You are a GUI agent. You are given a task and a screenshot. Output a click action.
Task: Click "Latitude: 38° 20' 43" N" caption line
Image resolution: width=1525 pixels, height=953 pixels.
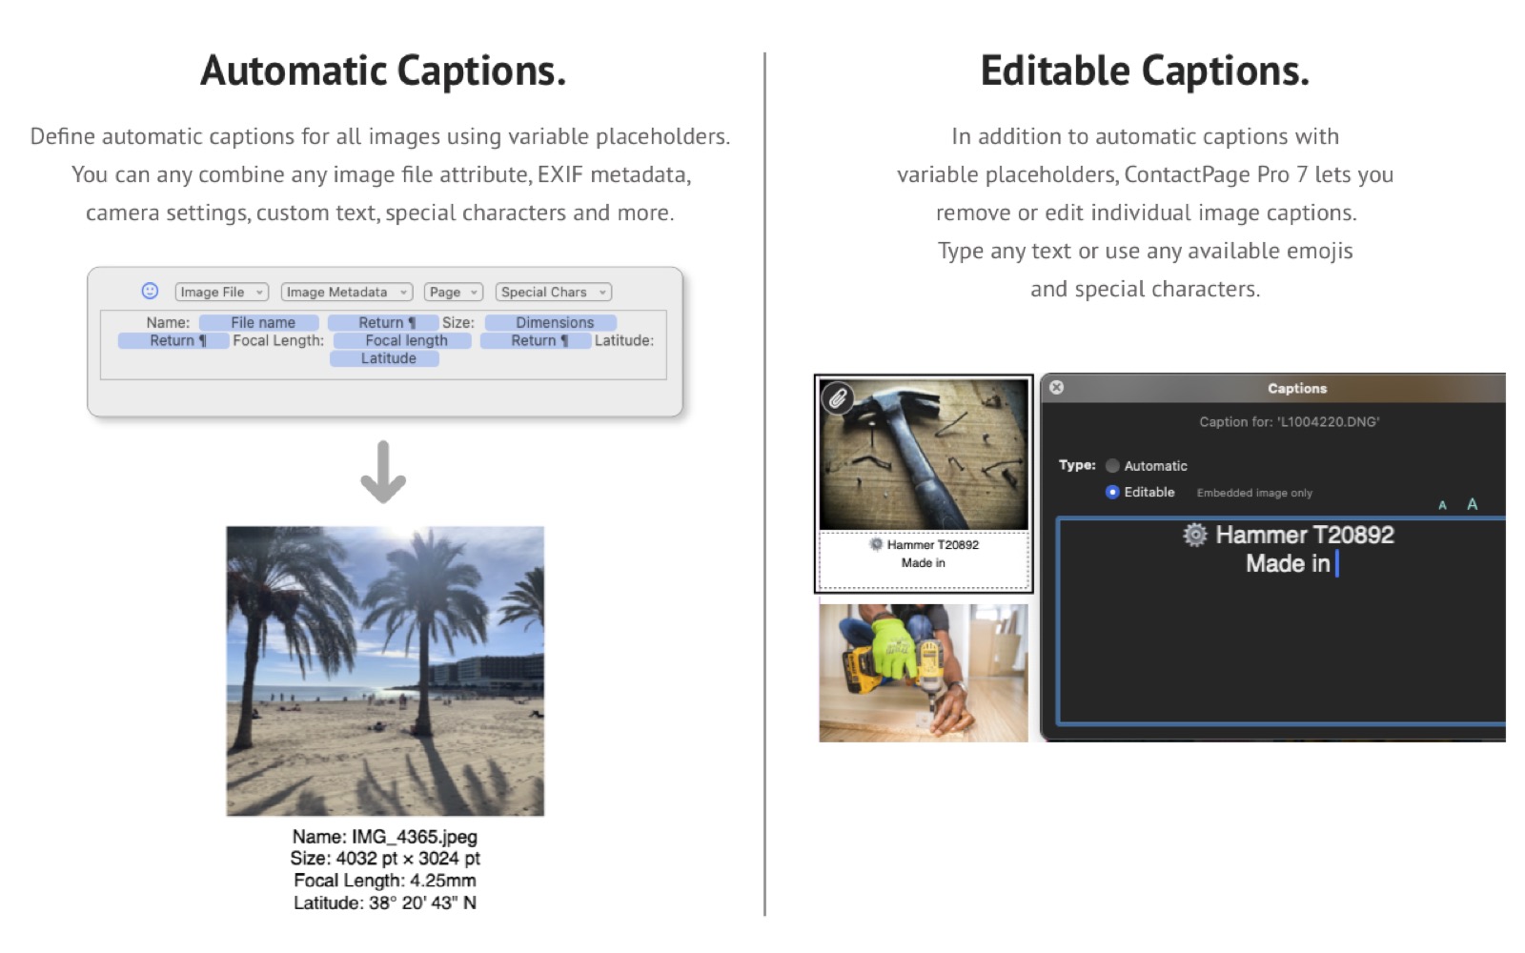click(x=385, y=902)
